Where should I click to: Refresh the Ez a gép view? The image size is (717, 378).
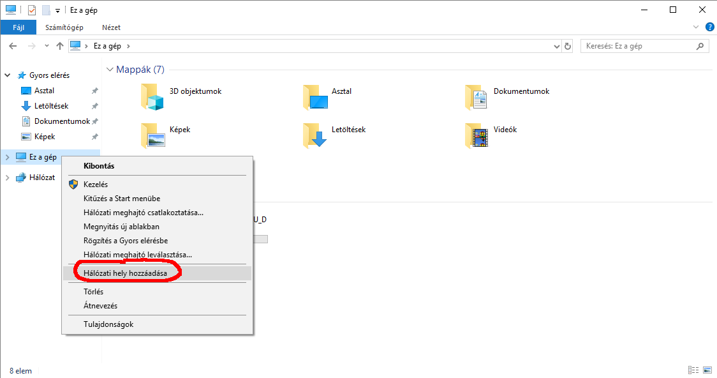tap(568, 46)
